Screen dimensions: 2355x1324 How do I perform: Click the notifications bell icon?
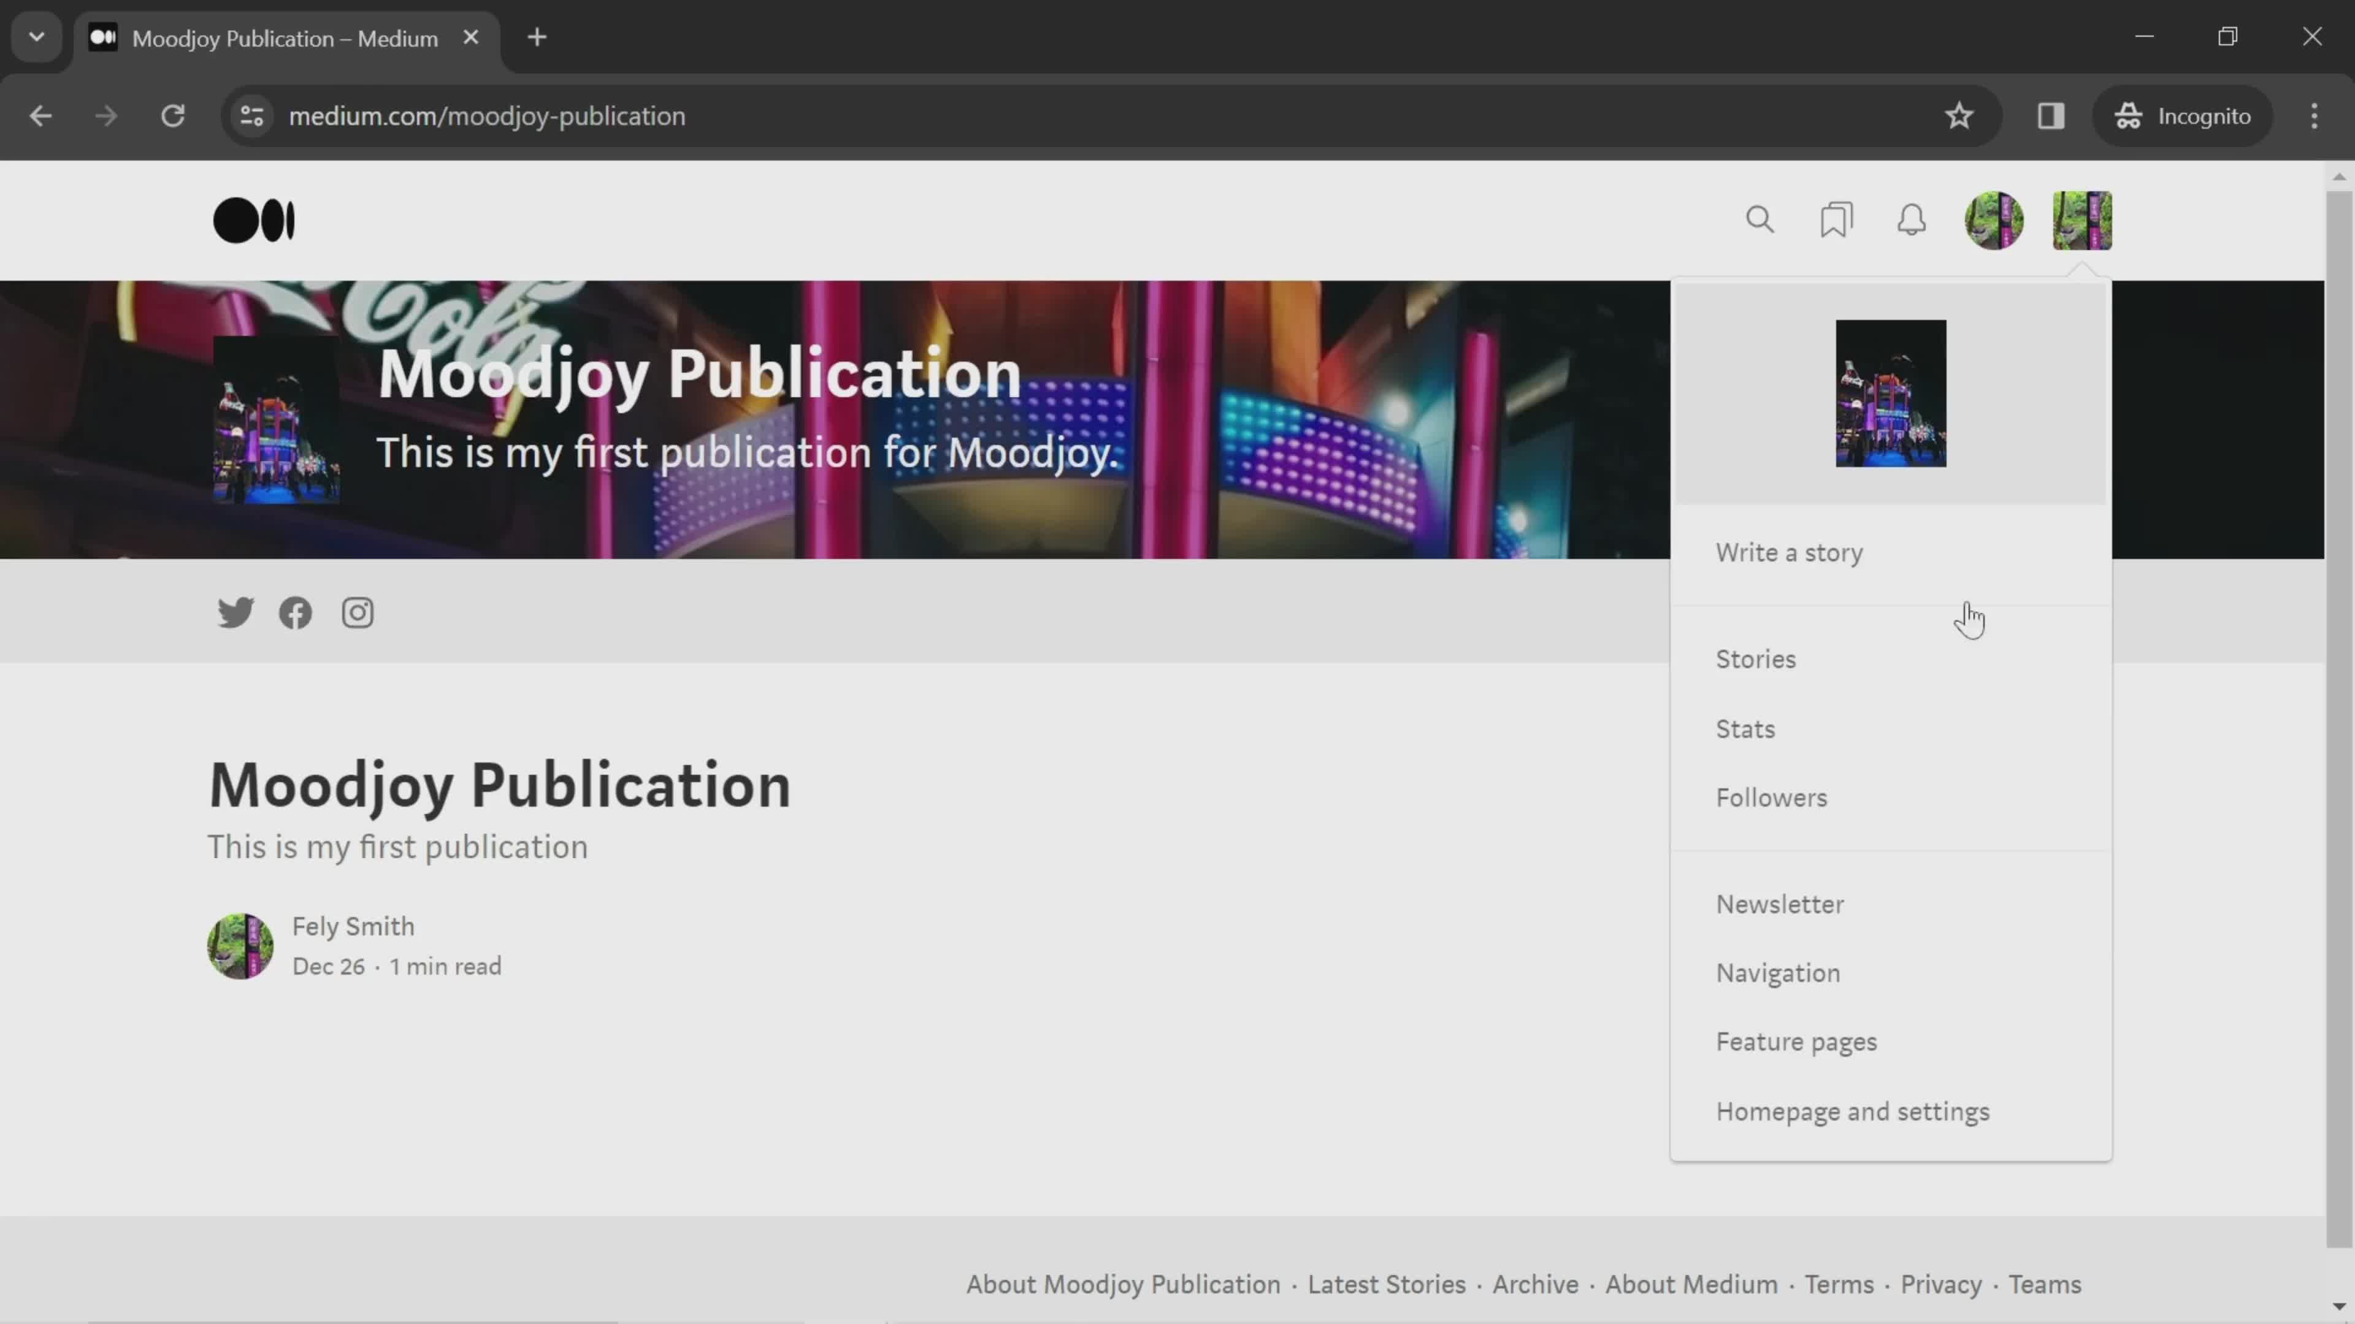tap(1912, 221)
